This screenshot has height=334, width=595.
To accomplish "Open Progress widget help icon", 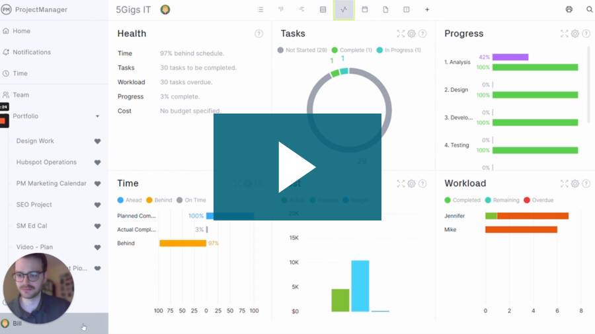I will [586, 34].
